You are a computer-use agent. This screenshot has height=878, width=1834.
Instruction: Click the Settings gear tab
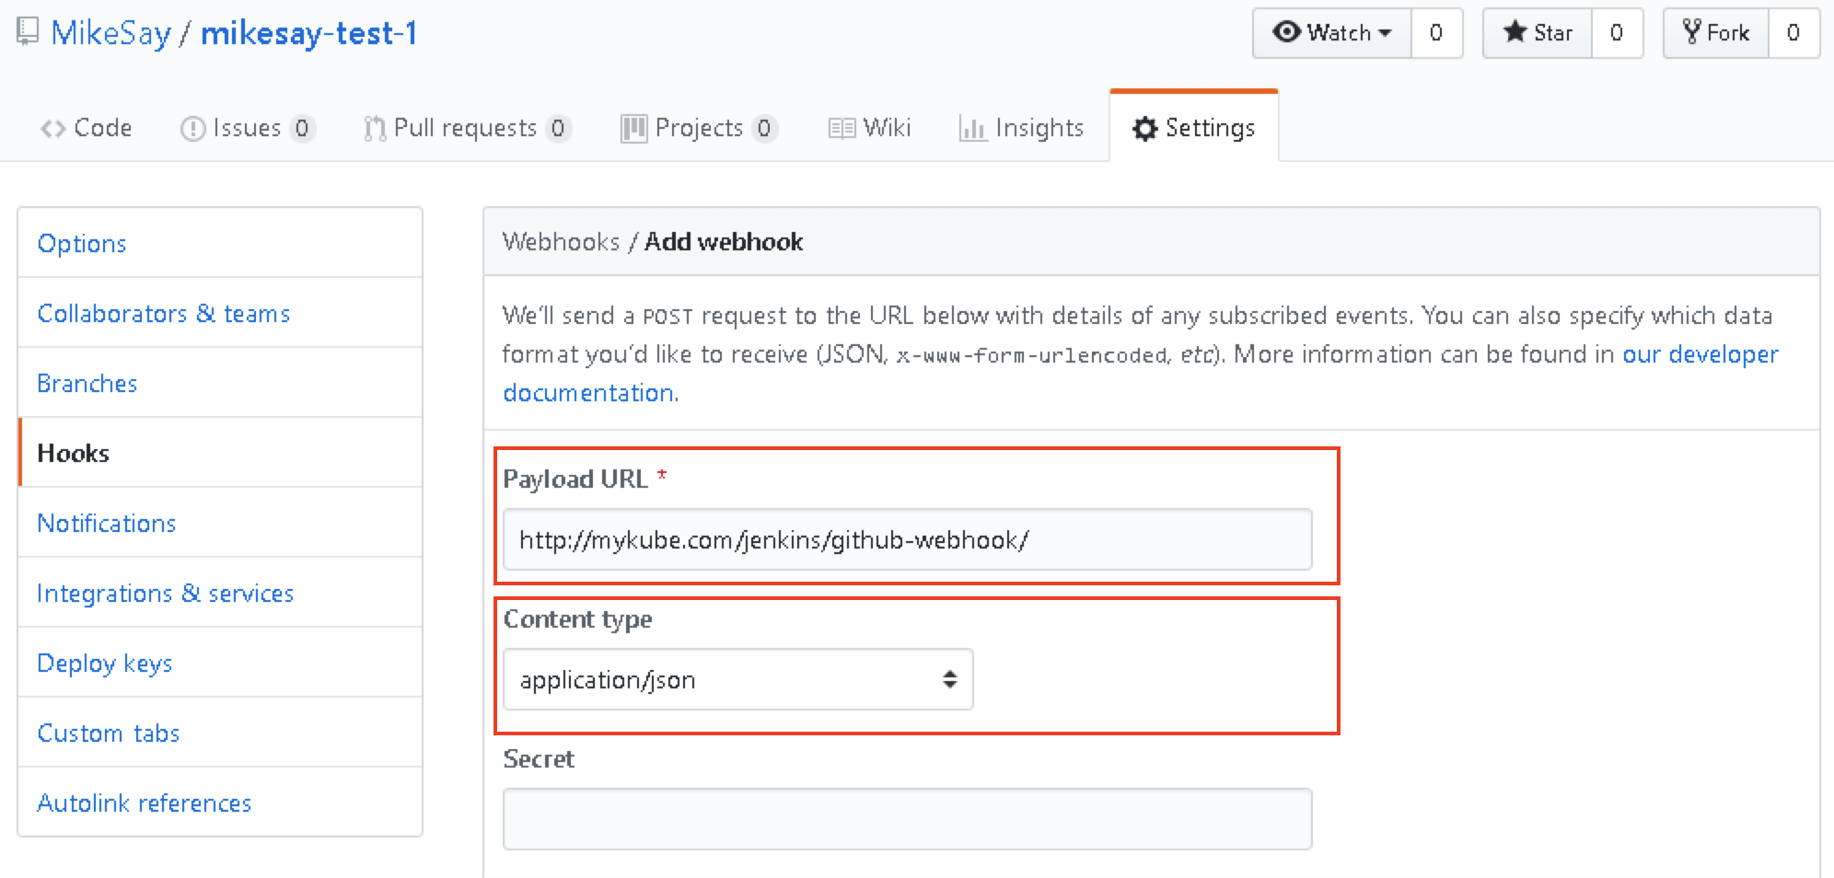coord(1194,128)
